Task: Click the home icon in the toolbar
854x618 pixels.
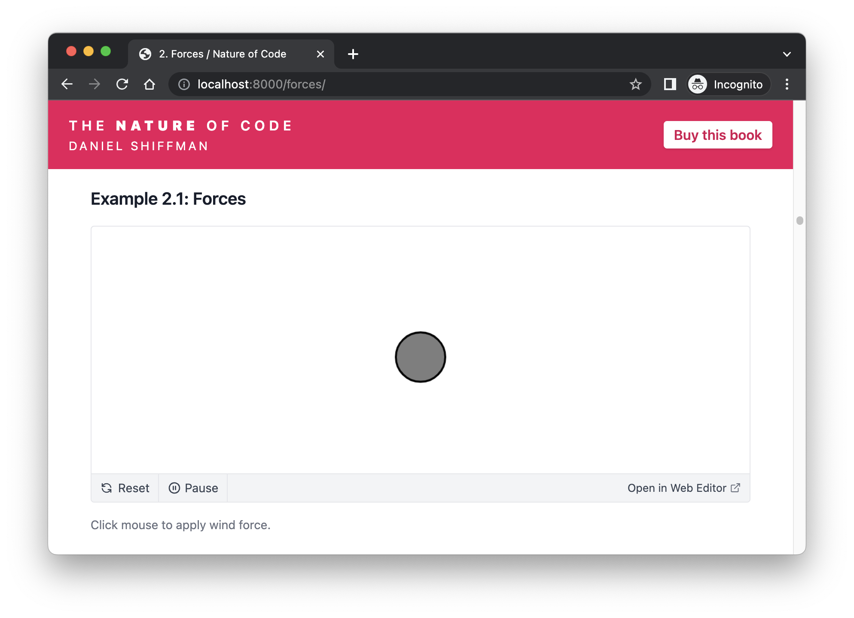Action: (x=149, y=84)
